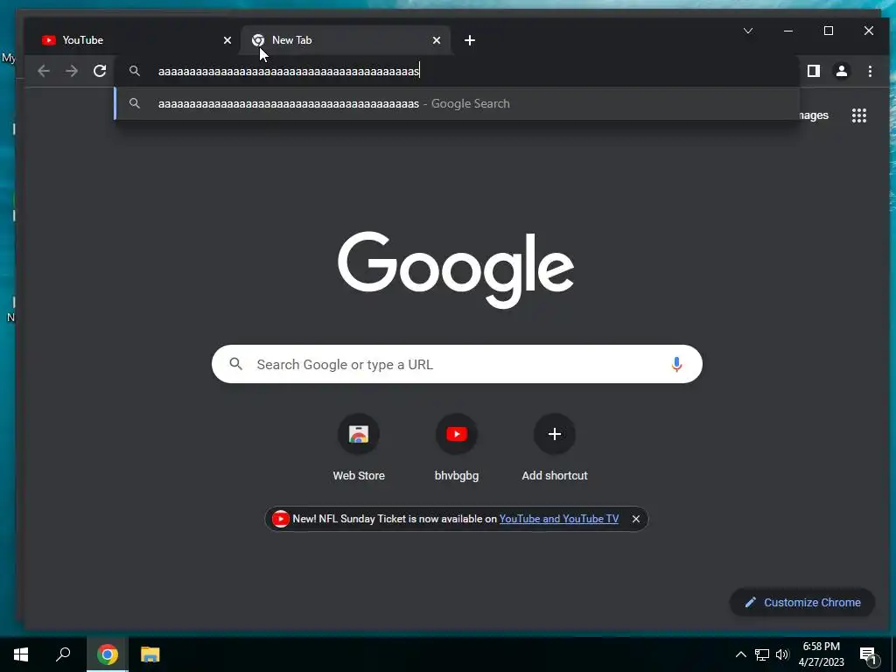Dismiss the NFL Sunday Ticket promo

[636, 519]
